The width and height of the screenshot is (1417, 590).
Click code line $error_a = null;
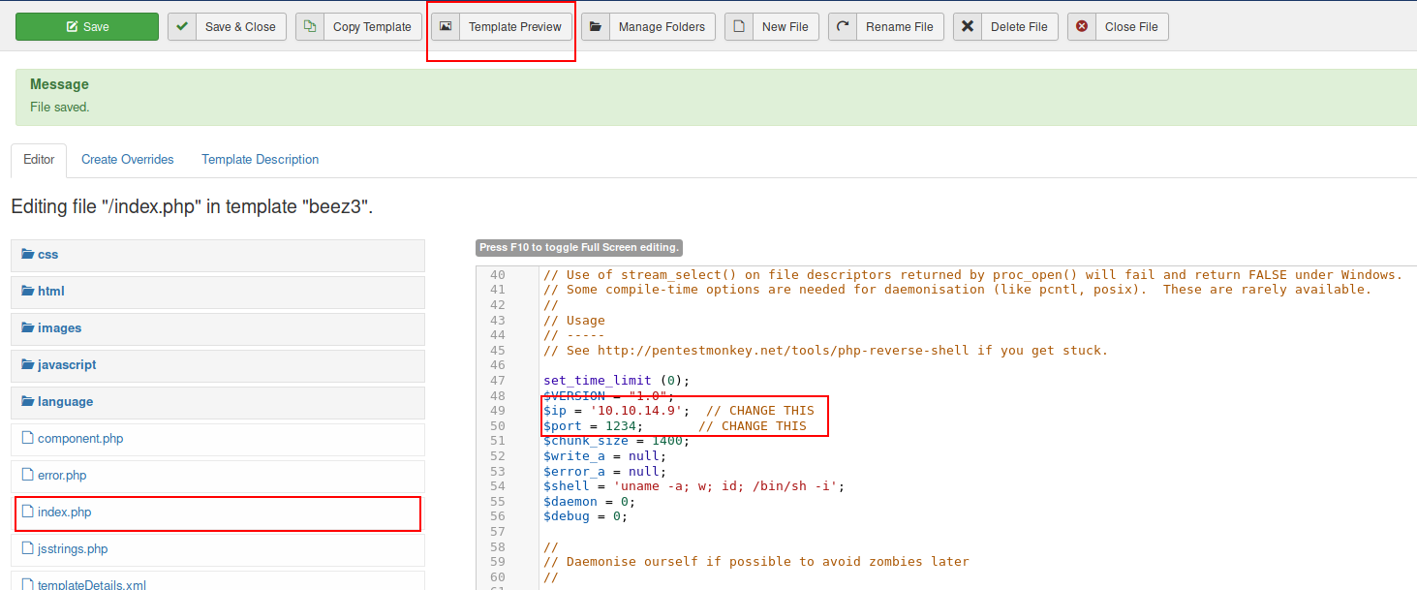(604, 471)
